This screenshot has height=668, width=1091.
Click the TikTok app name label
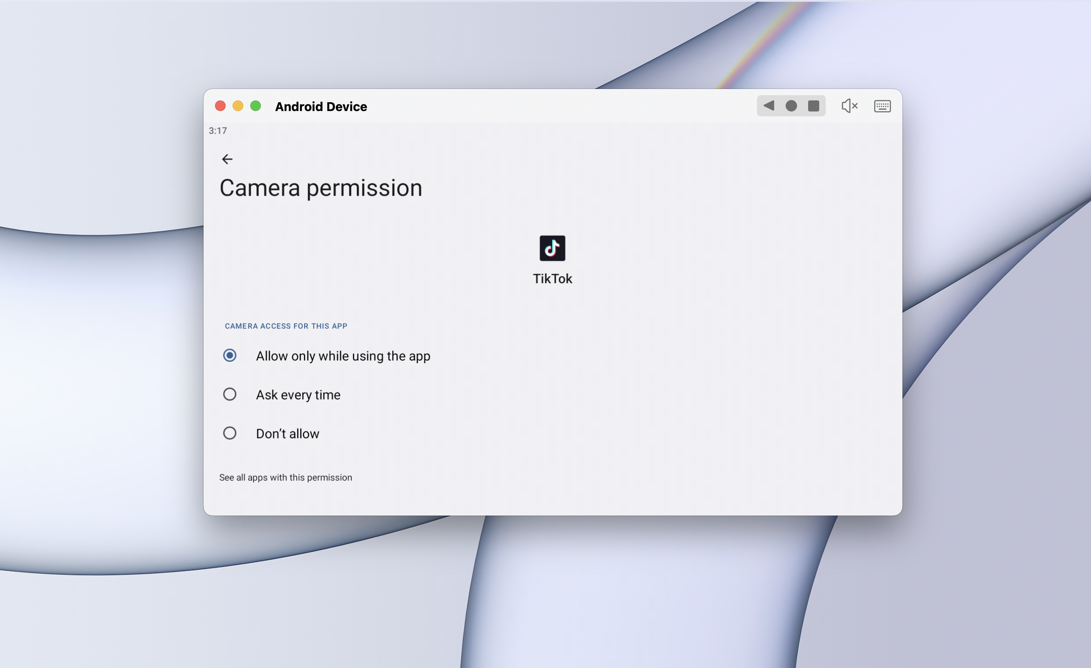pyautogui.click(x=552, y=279)
